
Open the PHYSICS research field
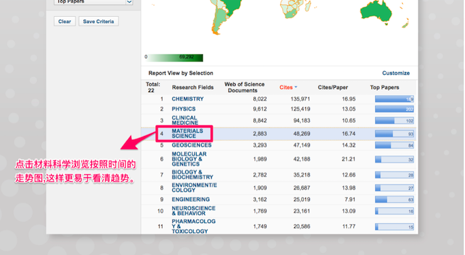[x=183, y=109]
